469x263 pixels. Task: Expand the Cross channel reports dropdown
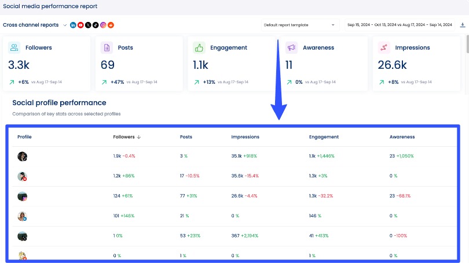[65, 25]
